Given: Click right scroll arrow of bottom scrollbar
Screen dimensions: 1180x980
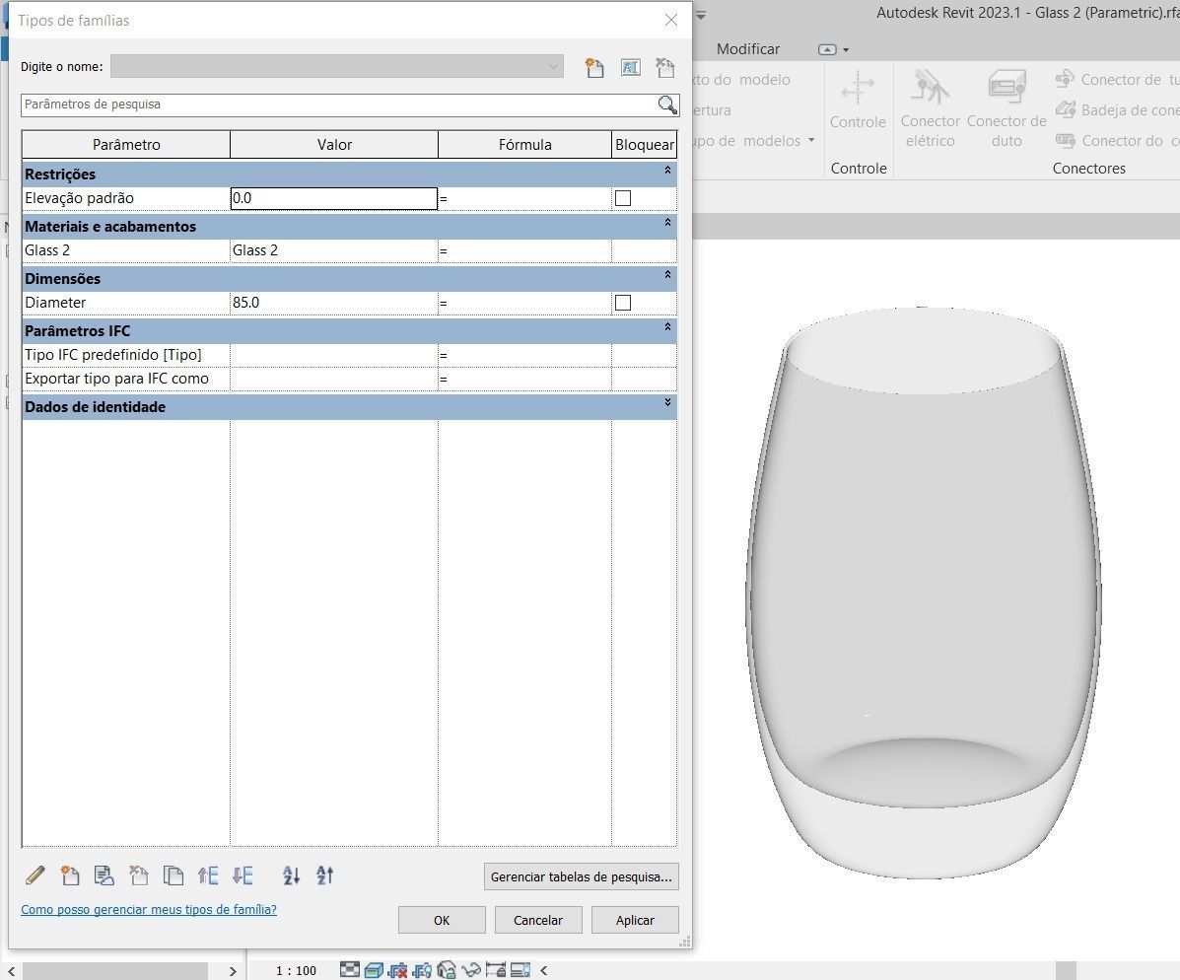Looking at the screenshot, I should tap(233, 971).
